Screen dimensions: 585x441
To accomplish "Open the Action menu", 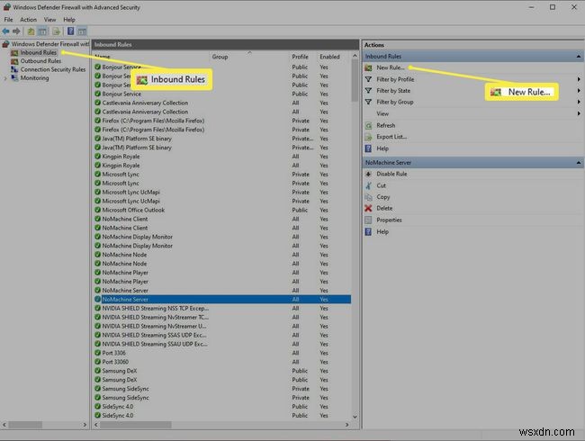I will 29,20.
